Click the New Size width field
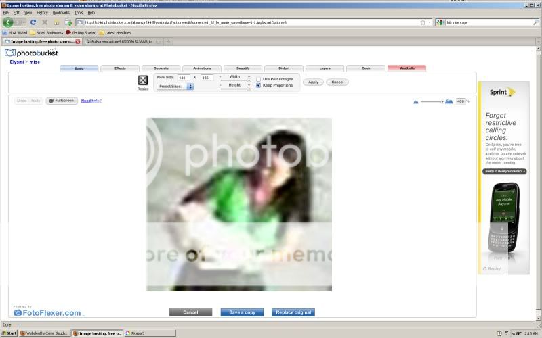Viewport: 542px width, 338px height. 183,78
